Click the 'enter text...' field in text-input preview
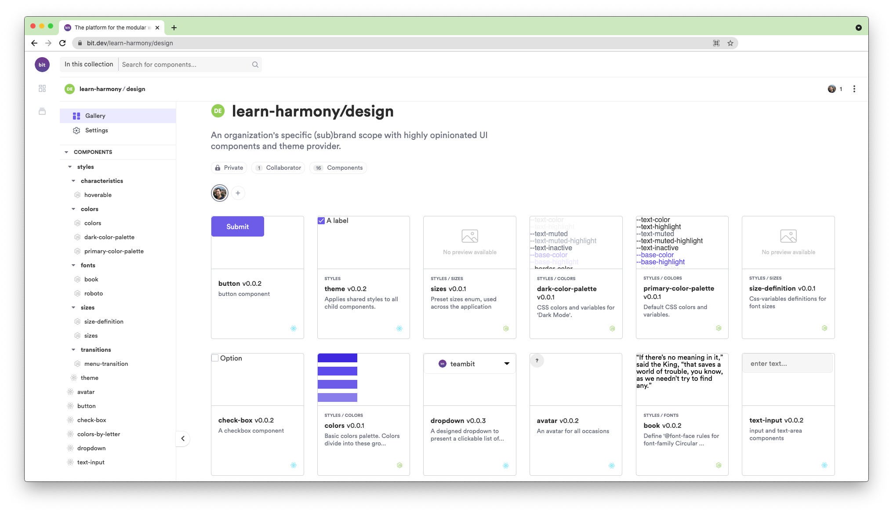Screen dimensions: 893x514 (x=787, y=363)
